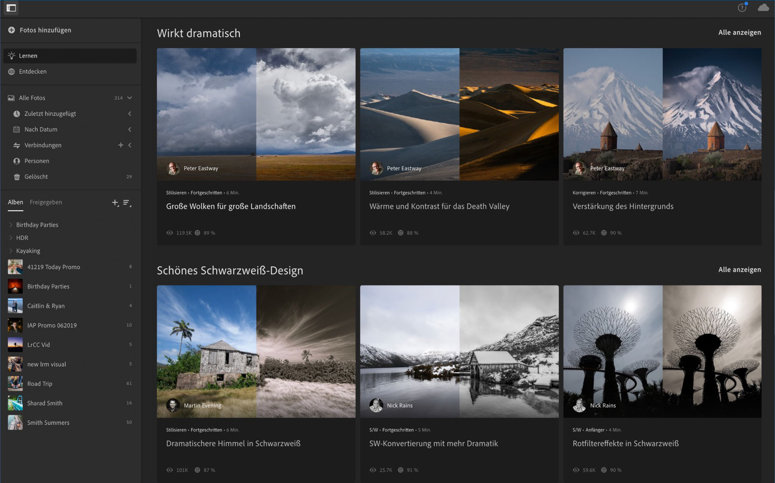Click the calendar icon for Nach Datum

pyautogui.click(x=17, y=129)
